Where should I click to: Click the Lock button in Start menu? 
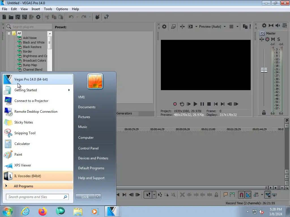pyautogui.click(x=85, y=197)
